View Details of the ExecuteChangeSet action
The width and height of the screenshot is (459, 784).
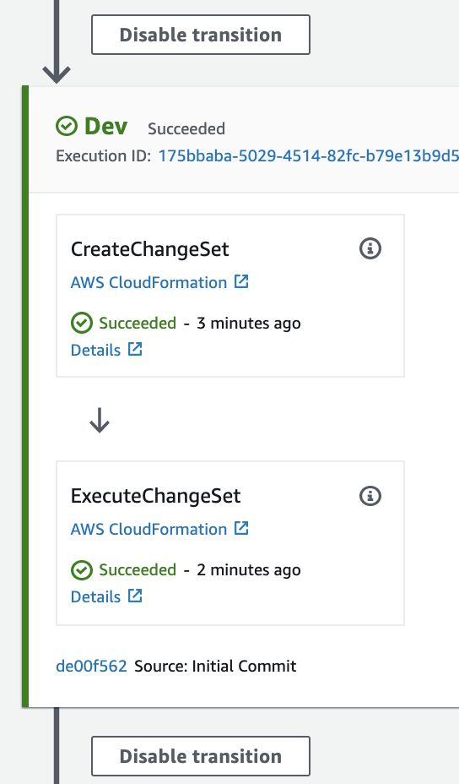[96, 596]
